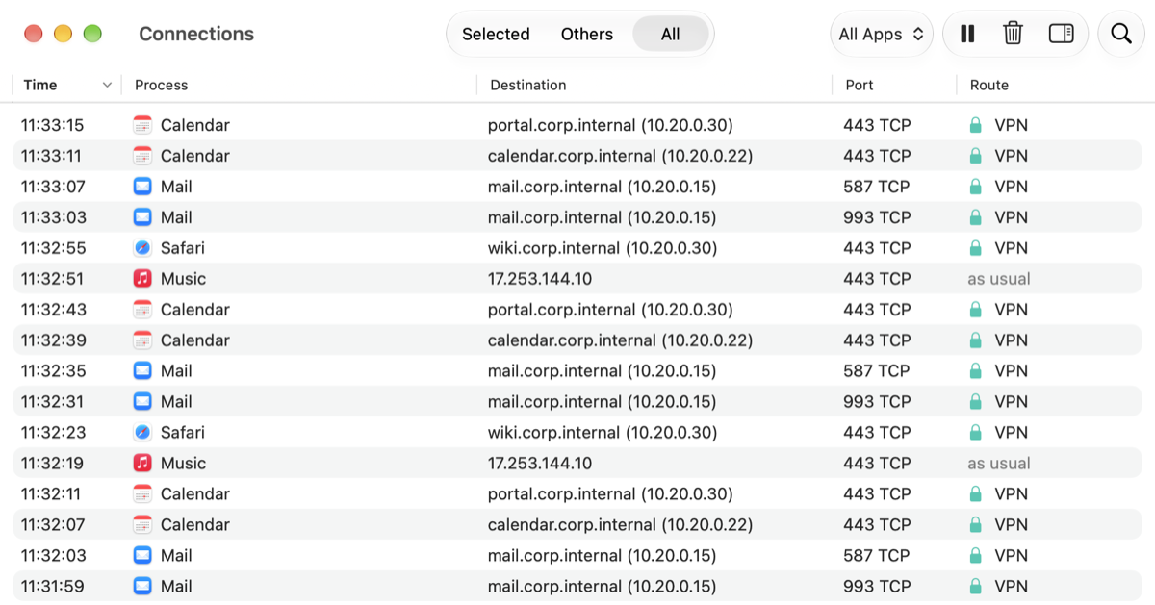Viewport: 1155px width, 605px height.
Task: Click the Calendar icon in the 11:32:43 row
Action: coord(142,310)
